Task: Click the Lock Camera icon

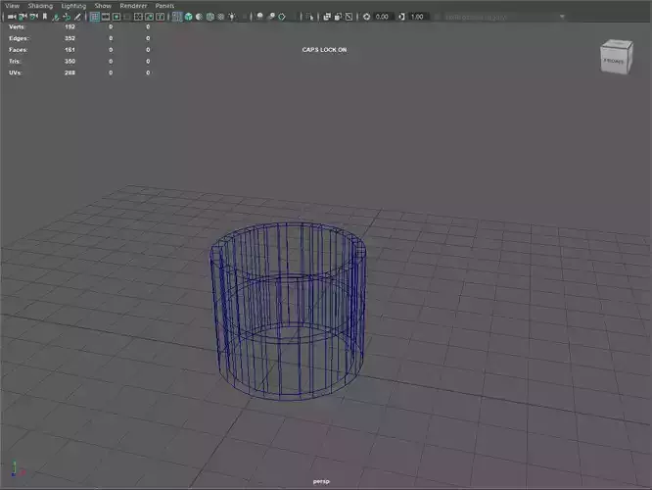Action: [x=23, y=17]
